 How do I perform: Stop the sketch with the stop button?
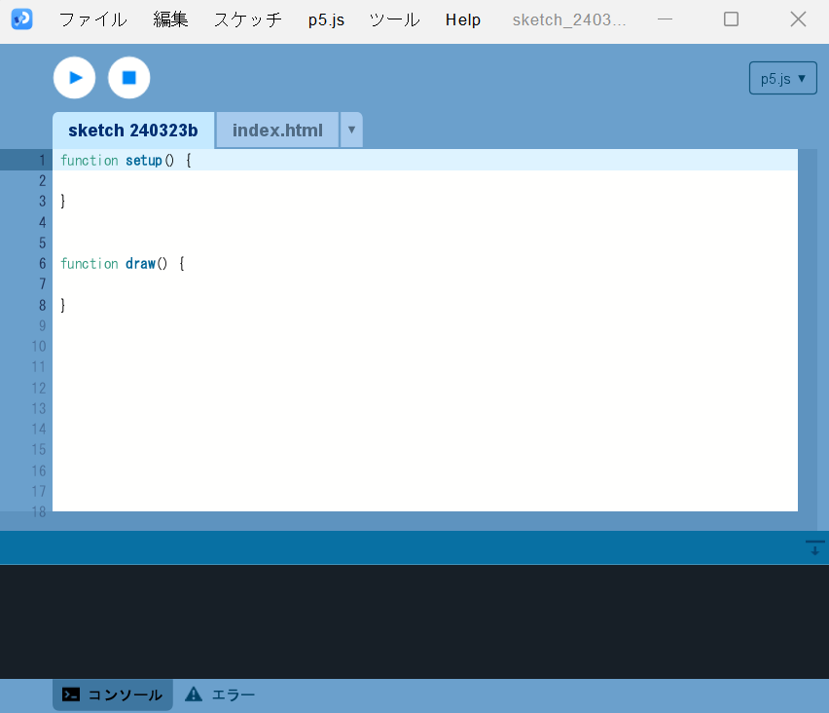tap(128, 78)
